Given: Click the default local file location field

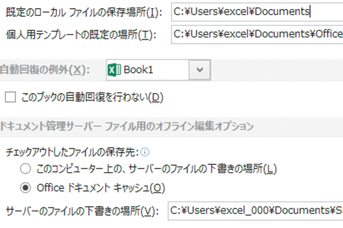Looking at the screenshot, I should click(x=257, y=12).
